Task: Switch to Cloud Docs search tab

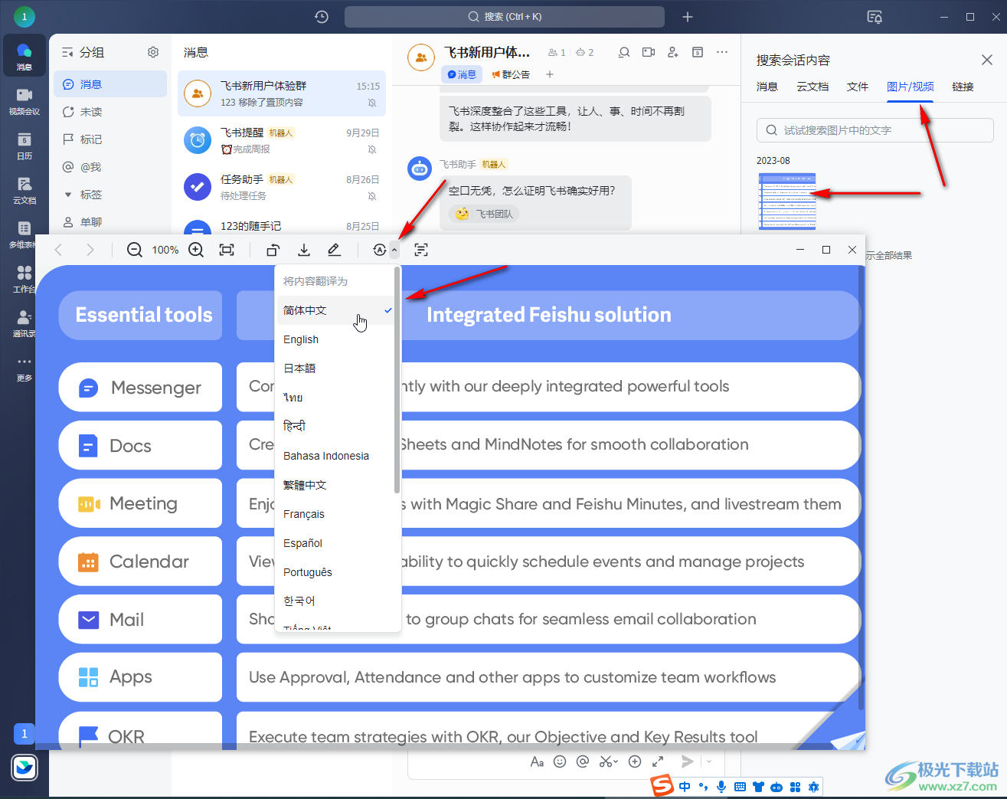Action: [812, 87]
